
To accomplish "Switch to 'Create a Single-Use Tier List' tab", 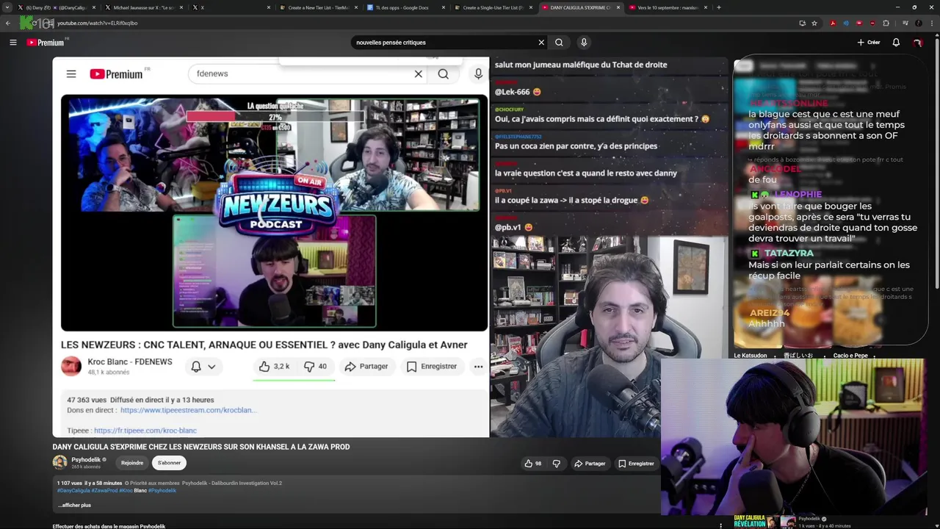I will (492, 7).
